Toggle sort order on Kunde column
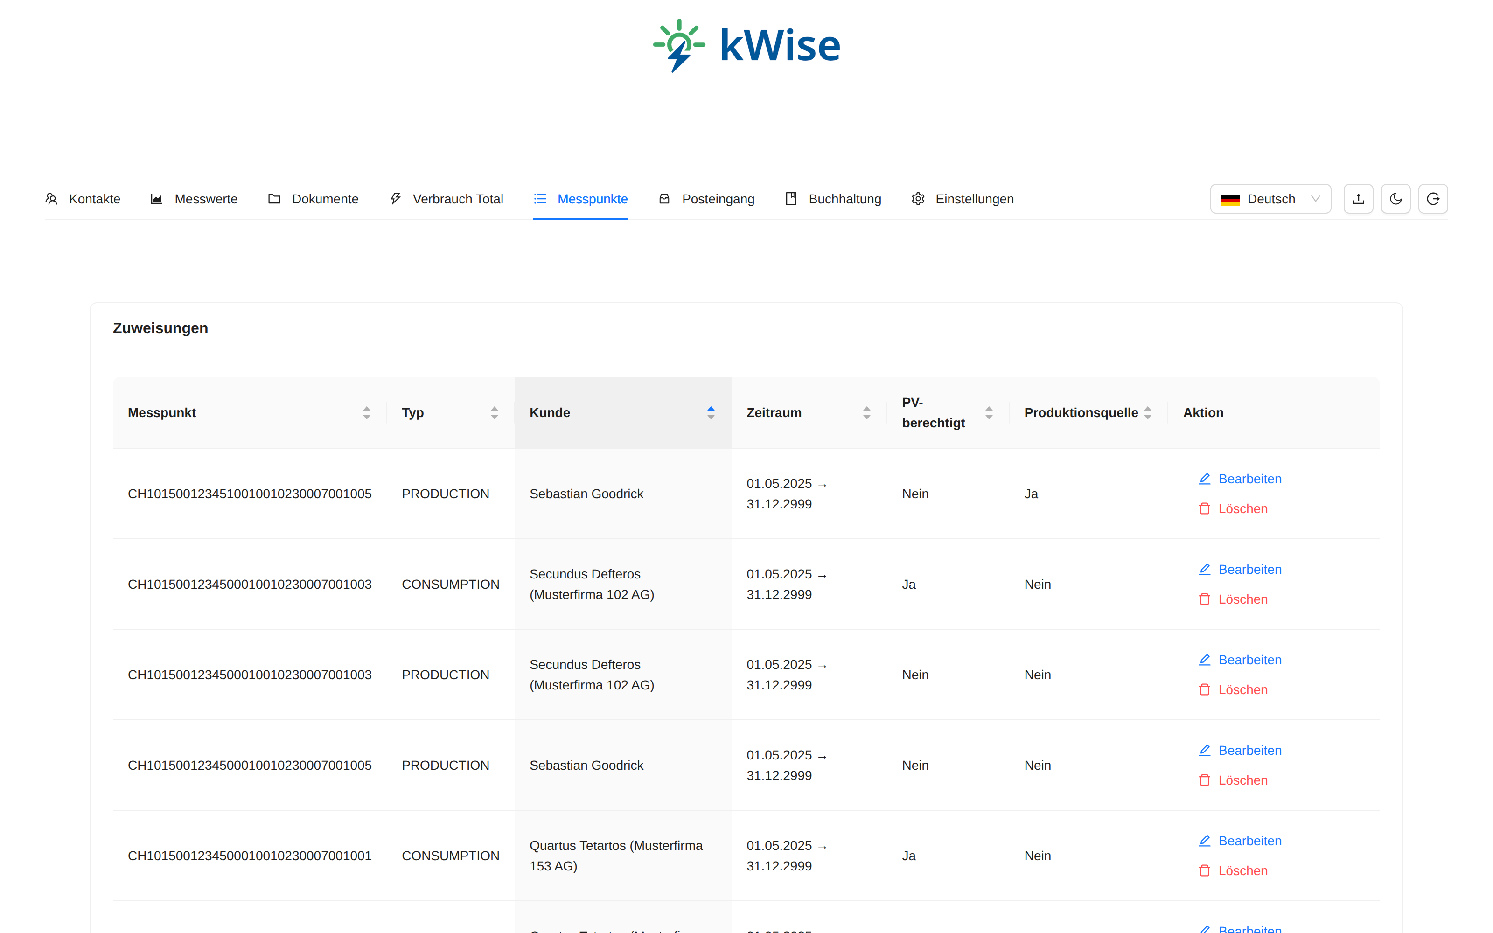1493x933 pixels. coord(711,413)
